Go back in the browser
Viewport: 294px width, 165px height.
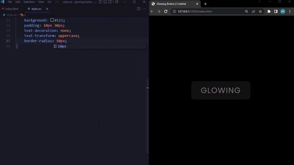point(152,11)
